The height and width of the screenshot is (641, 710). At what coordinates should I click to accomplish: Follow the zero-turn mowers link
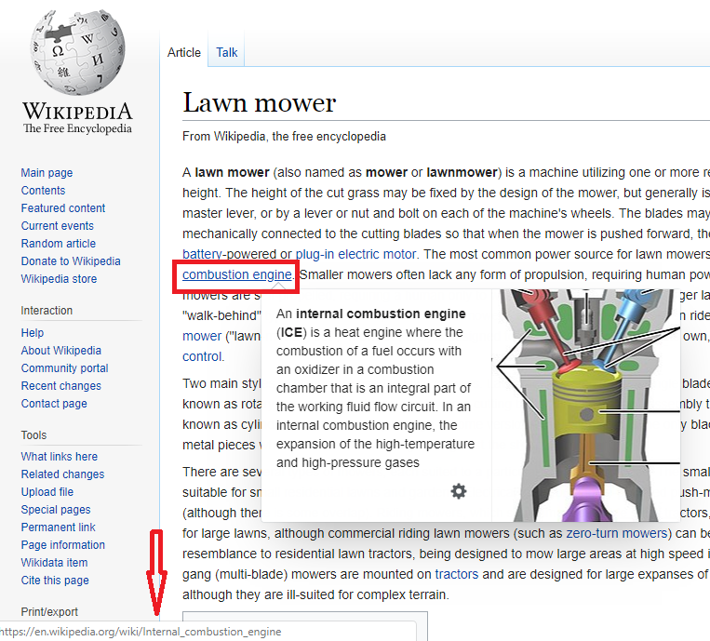pos(617,533)
